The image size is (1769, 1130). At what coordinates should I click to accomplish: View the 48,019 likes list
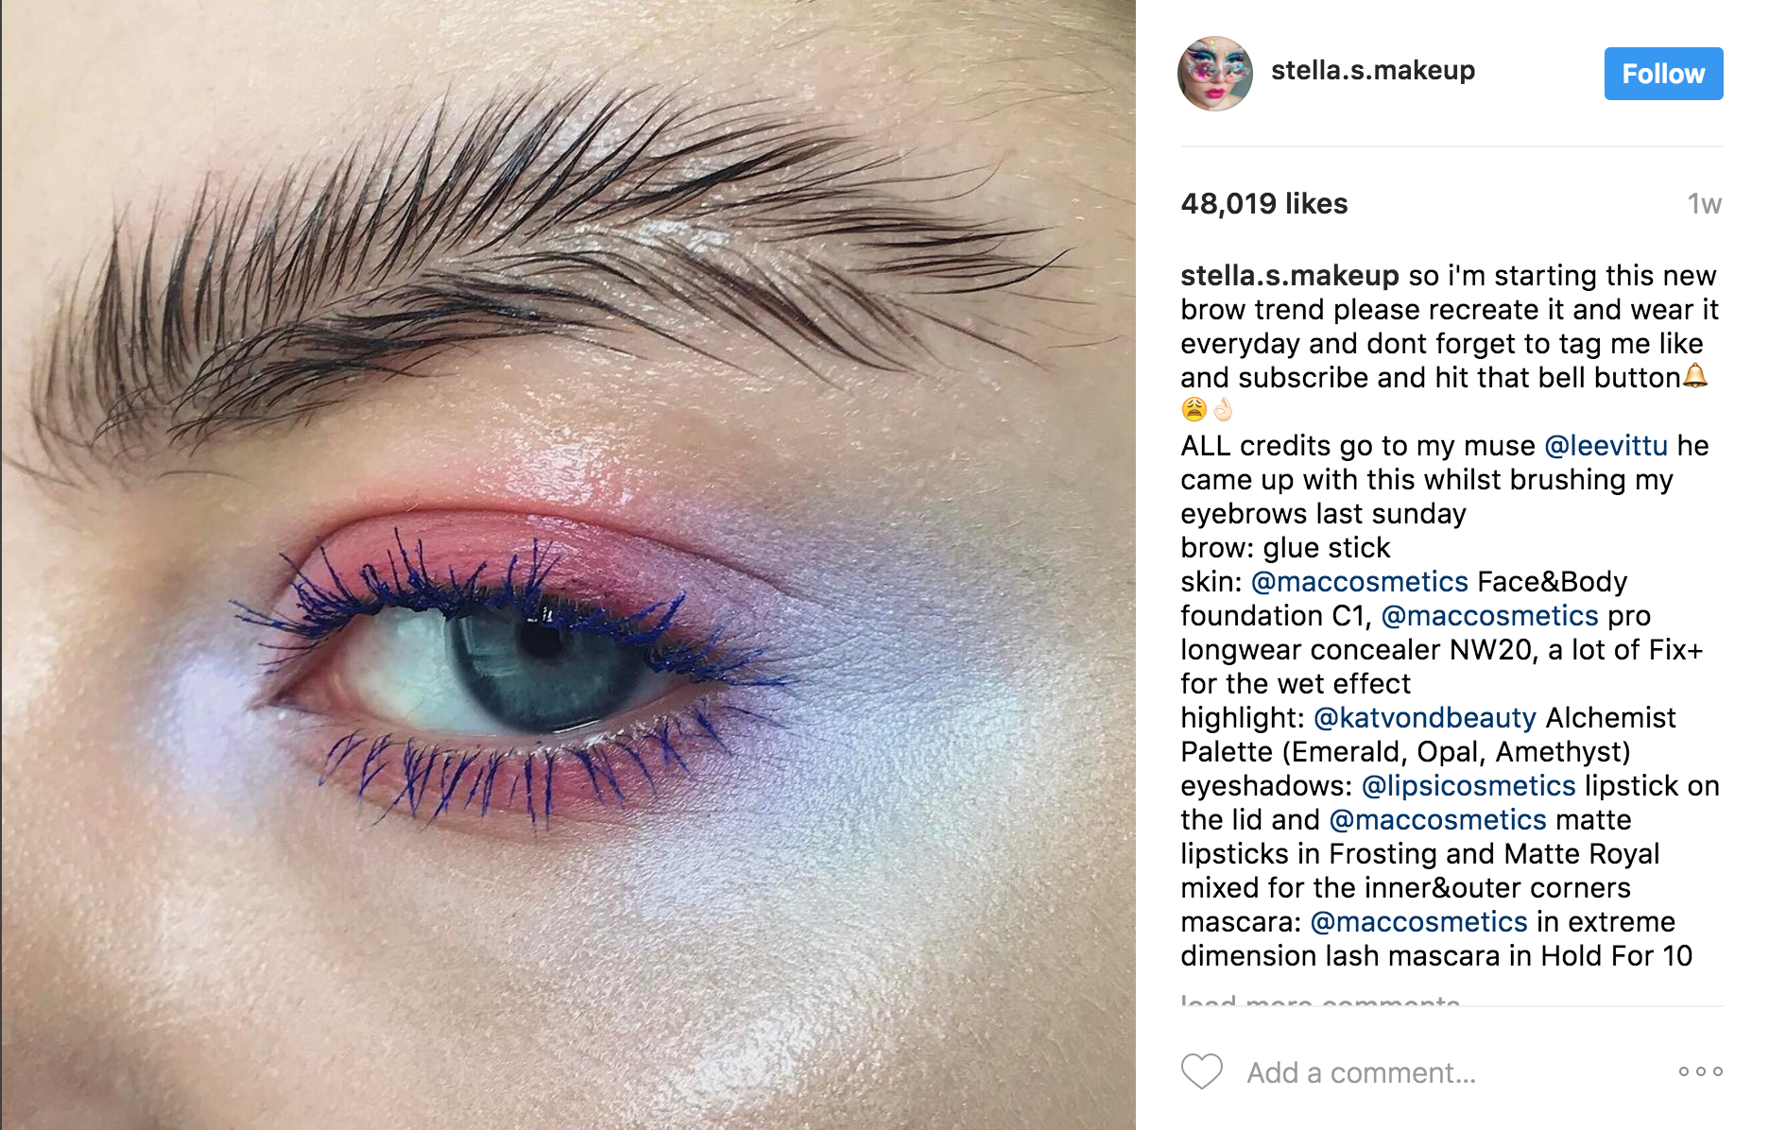point(1263,203)
